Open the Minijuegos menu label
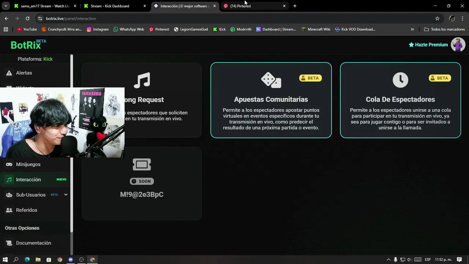The width and height of the screenshot is (469, 264). (x=28, y=164)
